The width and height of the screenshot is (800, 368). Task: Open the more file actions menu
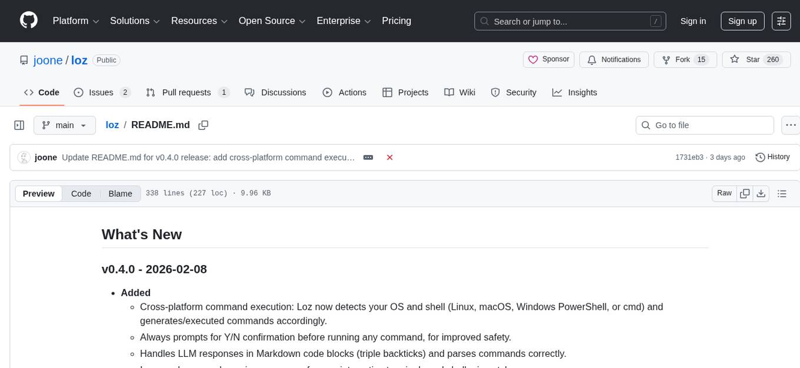790,125
